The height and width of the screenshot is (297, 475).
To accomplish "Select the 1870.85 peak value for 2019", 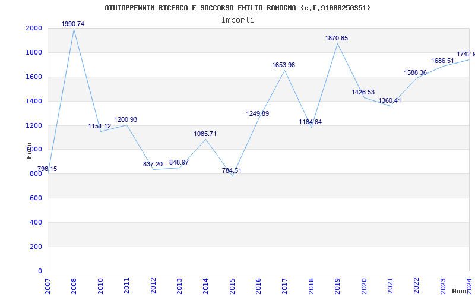I will point(337,38).
